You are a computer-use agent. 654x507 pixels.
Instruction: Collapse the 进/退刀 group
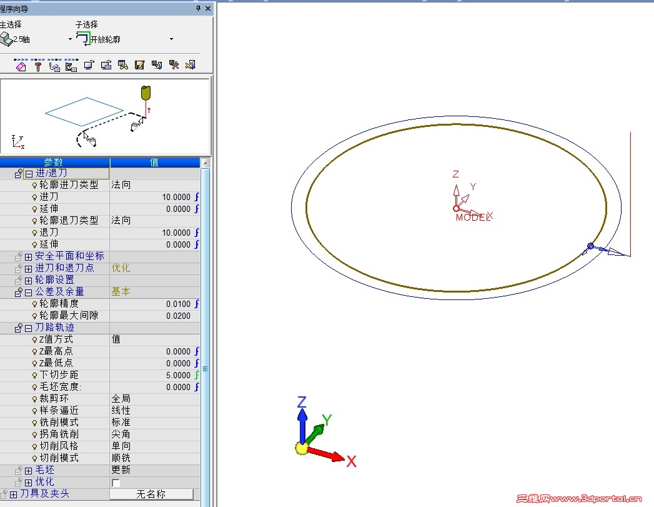(x=29, y=174)
